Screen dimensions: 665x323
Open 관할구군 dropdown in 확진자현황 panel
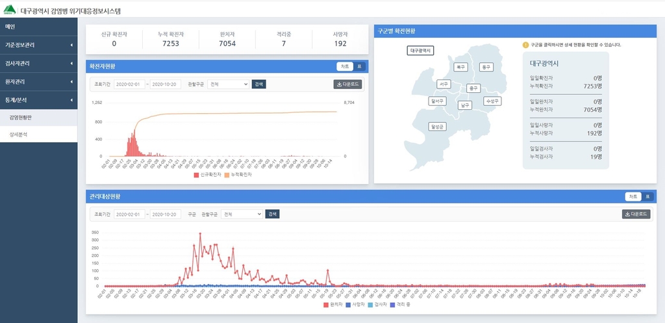pos(228,84)
